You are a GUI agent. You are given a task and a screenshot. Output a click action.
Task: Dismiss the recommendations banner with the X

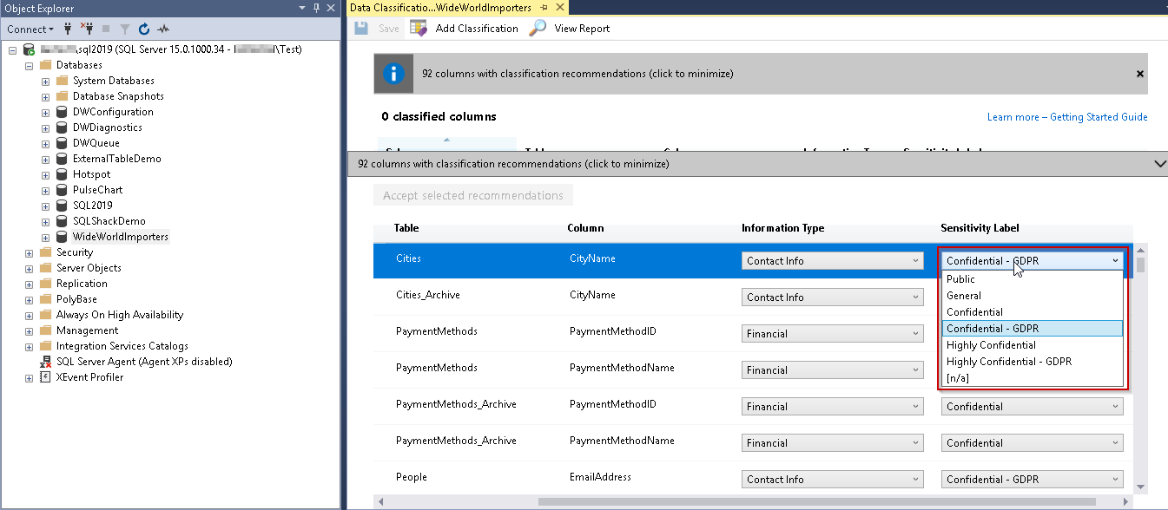click(1140, 74)
